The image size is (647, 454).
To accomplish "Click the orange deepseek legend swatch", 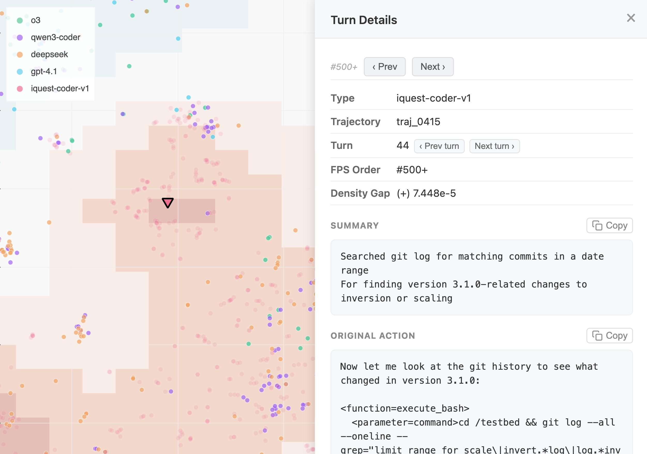I will pos(20,55).
